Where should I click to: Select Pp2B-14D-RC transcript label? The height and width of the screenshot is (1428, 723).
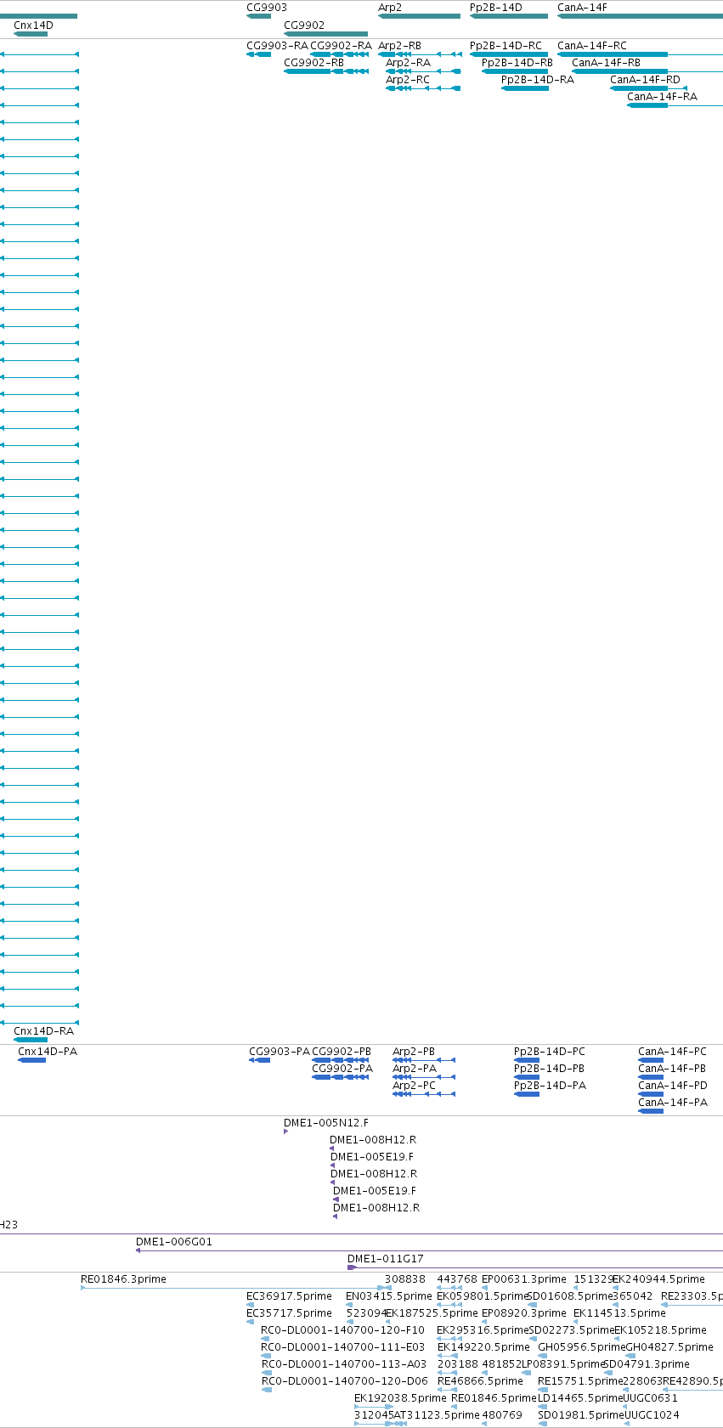pyautogui.click(x=506, y=46)
